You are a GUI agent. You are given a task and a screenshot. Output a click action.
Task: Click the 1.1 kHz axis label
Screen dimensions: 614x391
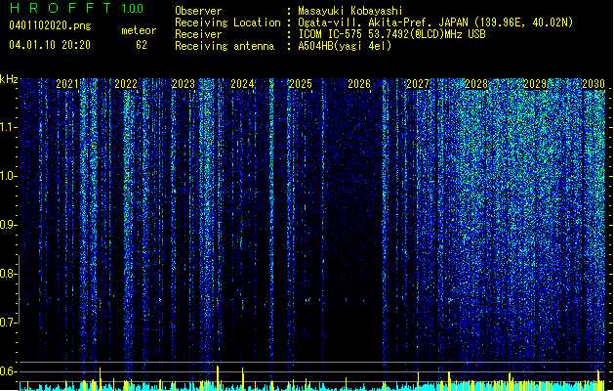click(9, 127)
